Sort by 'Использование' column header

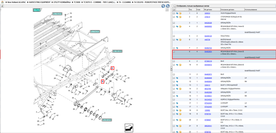click(x=260, y=10)
